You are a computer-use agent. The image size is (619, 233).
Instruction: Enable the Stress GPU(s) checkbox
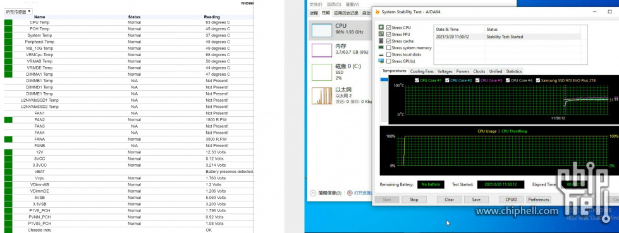pyautogui.click(x=389, y=61)
